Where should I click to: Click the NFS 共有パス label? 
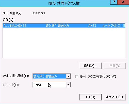[x=12, y=13]
